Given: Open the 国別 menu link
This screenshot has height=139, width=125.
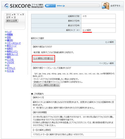Looking at the screenshot, I should coord(9,57).
